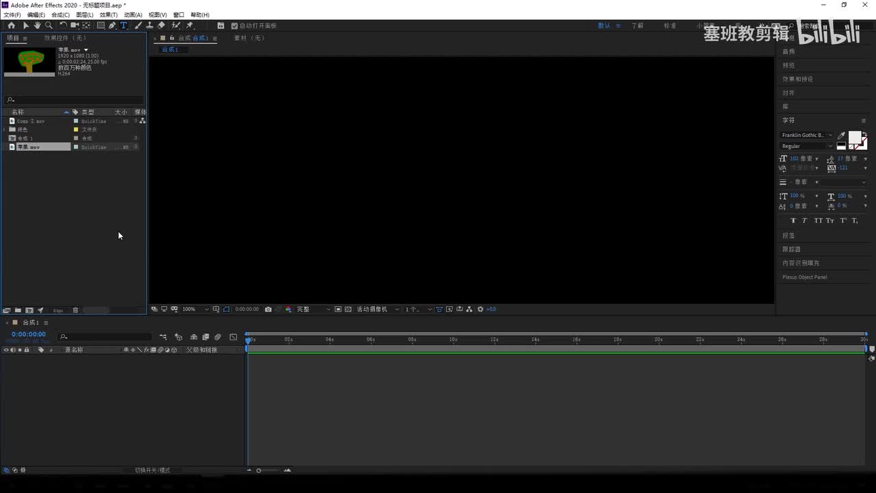
Task: Toggle the auto-open panels checkbox
Action: click(234, 26)
